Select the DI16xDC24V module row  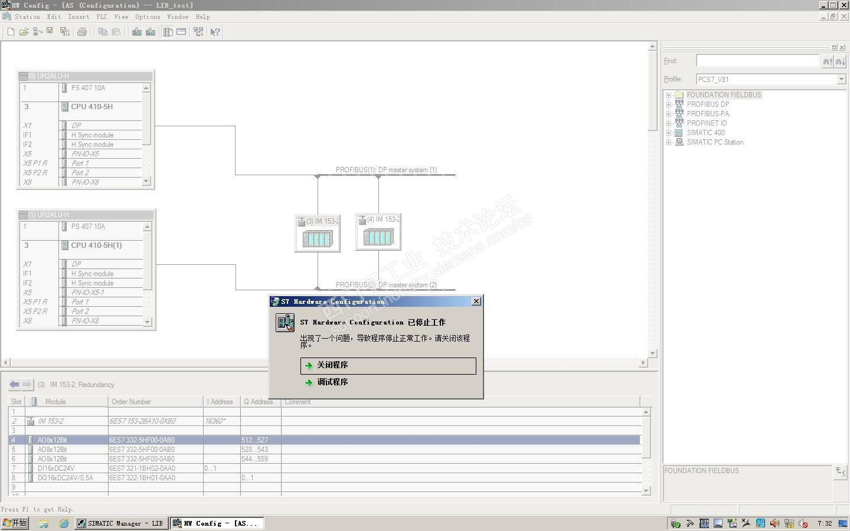coord(325,468)
